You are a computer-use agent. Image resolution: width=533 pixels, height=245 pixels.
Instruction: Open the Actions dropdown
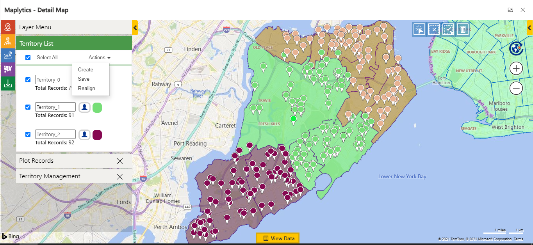click(99, 58)
